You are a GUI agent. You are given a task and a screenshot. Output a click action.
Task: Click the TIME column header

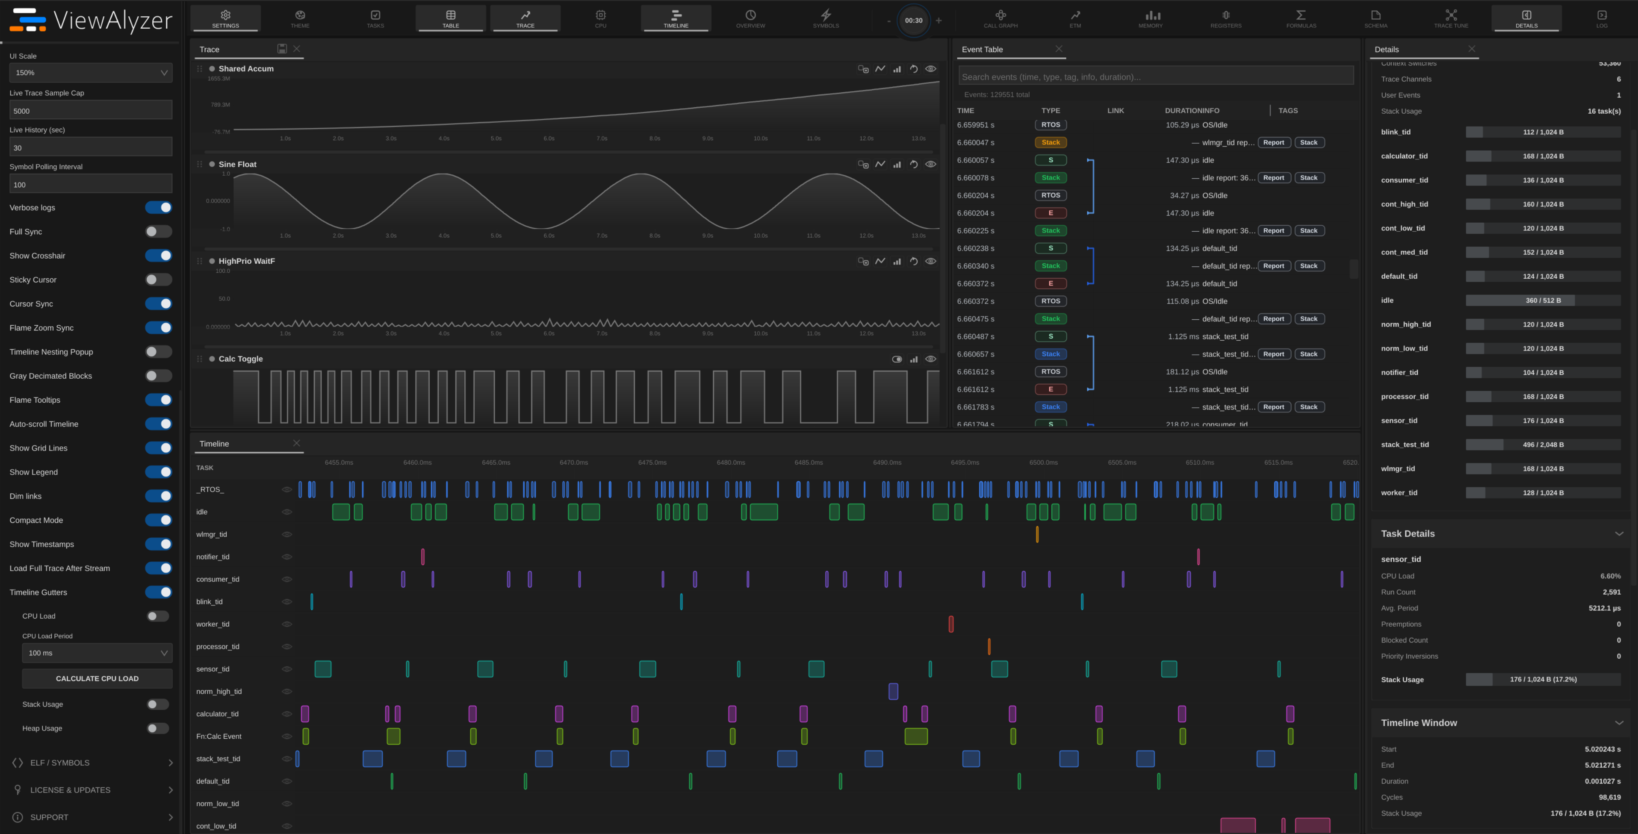[965, 111]
